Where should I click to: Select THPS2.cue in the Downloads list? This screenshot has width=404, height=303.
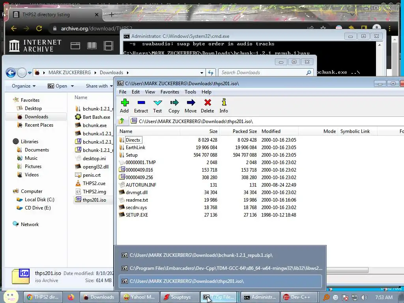(x=94, y=183)
